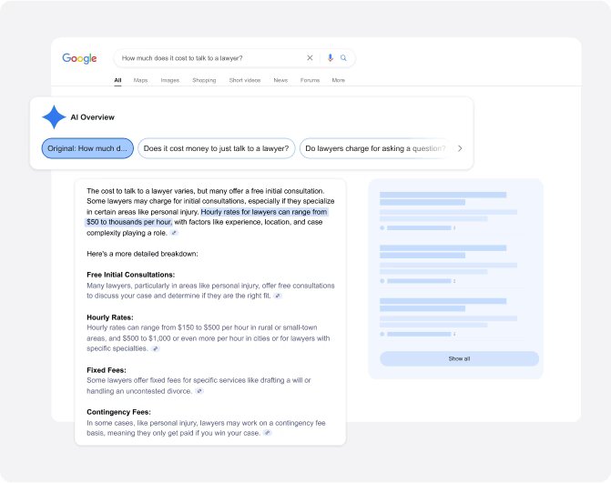
Task: Click the Google logo
Action: tap(79, 58)
